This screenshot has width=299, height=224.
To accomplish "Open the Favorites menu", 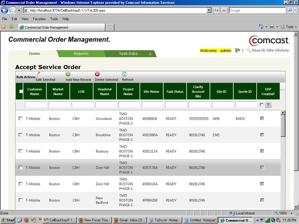I will click(x=39, y=19).
